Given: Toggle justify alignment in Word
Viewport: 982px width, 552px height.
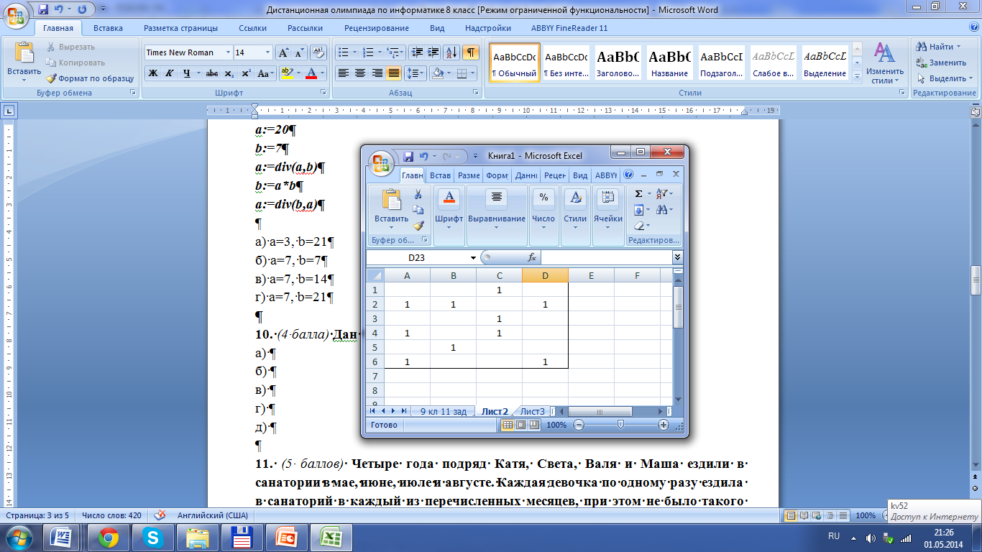Looking at the screenshot, I should (394, 73).
